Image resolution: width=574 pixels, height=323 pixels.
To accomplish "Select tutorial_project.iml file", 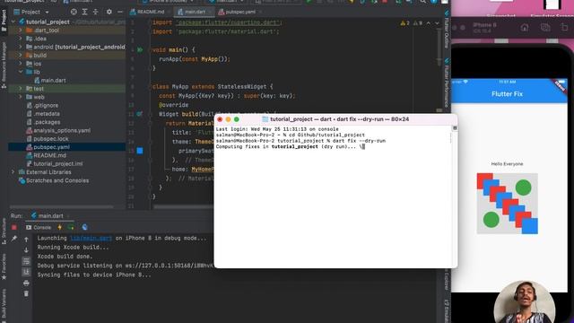I will click(x=55, y=163).
